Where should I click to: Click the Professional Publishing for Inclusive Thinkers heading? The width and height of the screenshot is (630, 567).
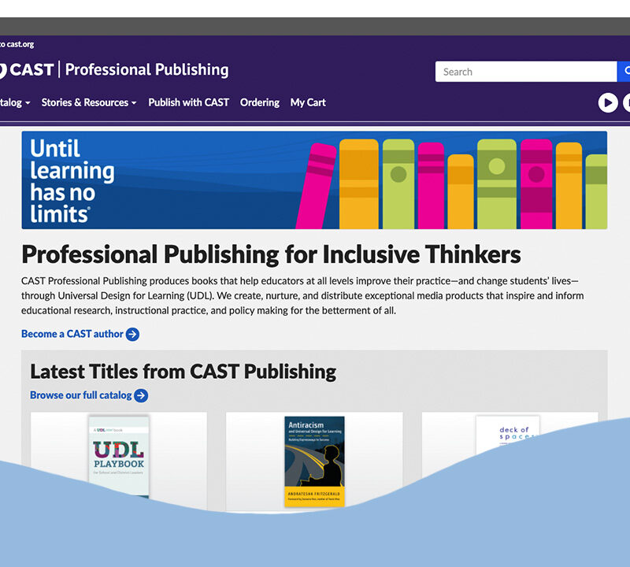271,254
